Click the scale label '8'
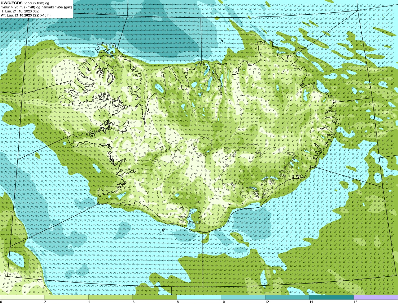This screenshot has height=304, width=398. pos(178,302)
